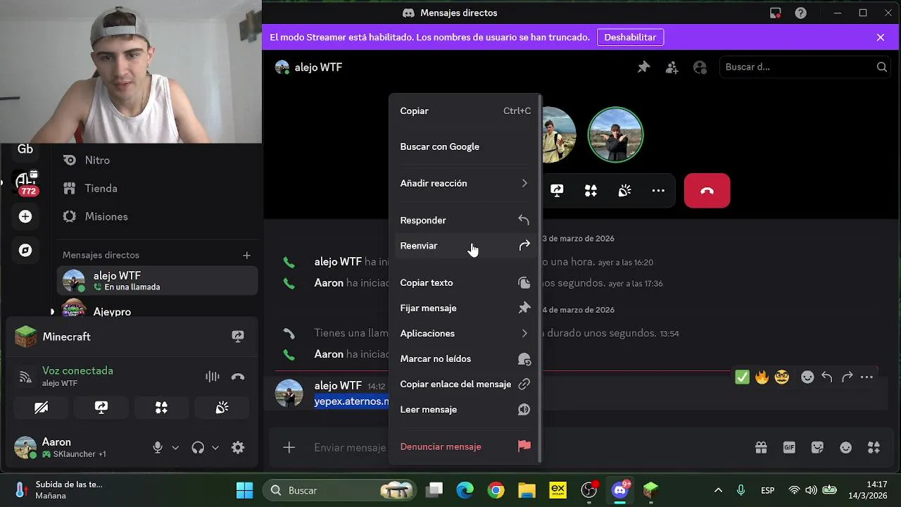Open server with 772 badge
The image size is (901, 507).
tap(26, 183)
